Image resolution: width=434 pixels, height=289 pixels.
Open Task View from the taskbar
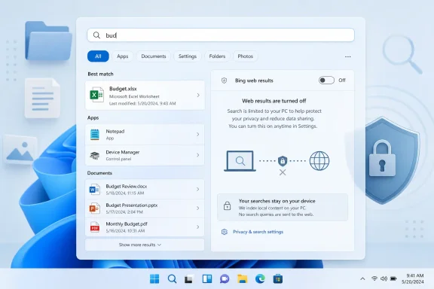[189, 279]
